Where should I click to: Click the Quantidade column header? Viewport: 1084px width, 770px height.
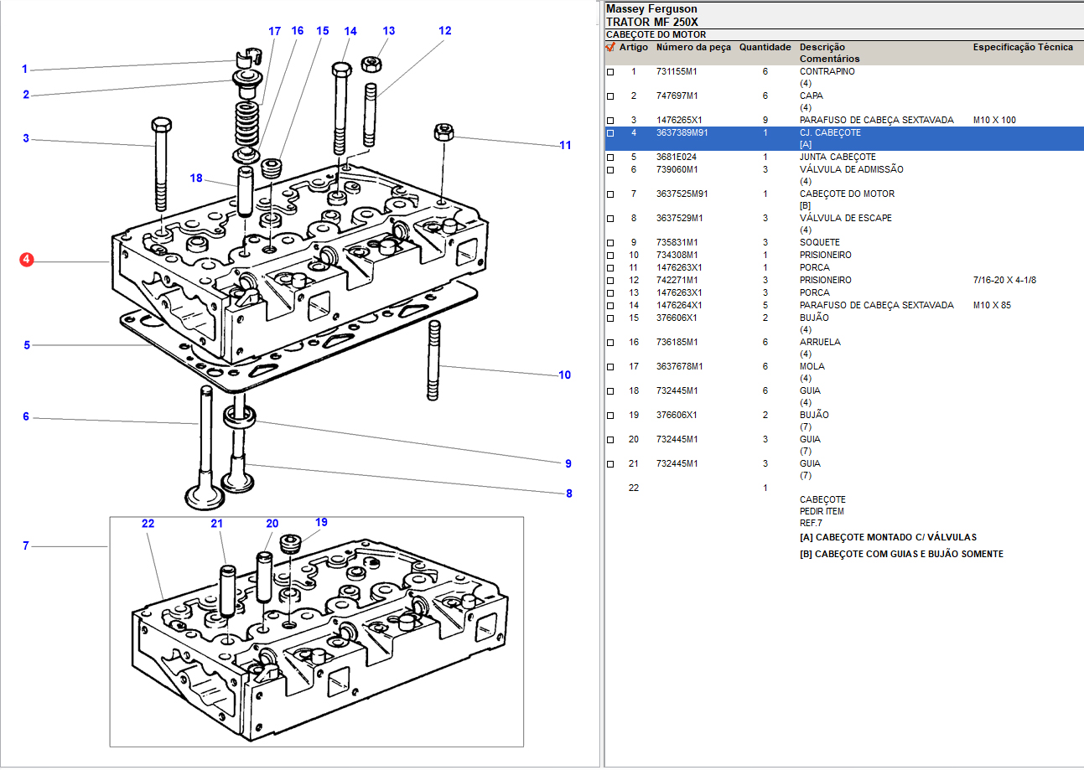765,48
